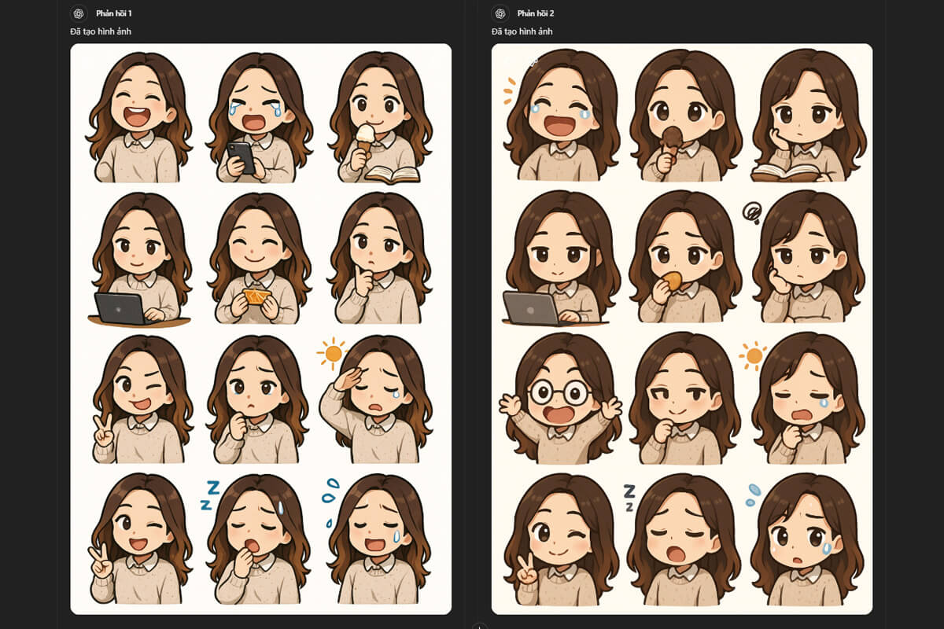Select the peace-sign wink sticker in Response 2
The height and width of the screenshot is (629, 944).
(559, 543)
